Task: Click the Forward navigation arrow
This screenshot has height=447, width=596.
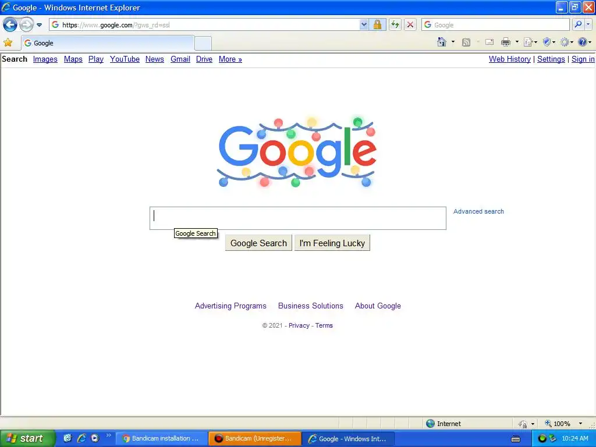Action: point(26,25)
